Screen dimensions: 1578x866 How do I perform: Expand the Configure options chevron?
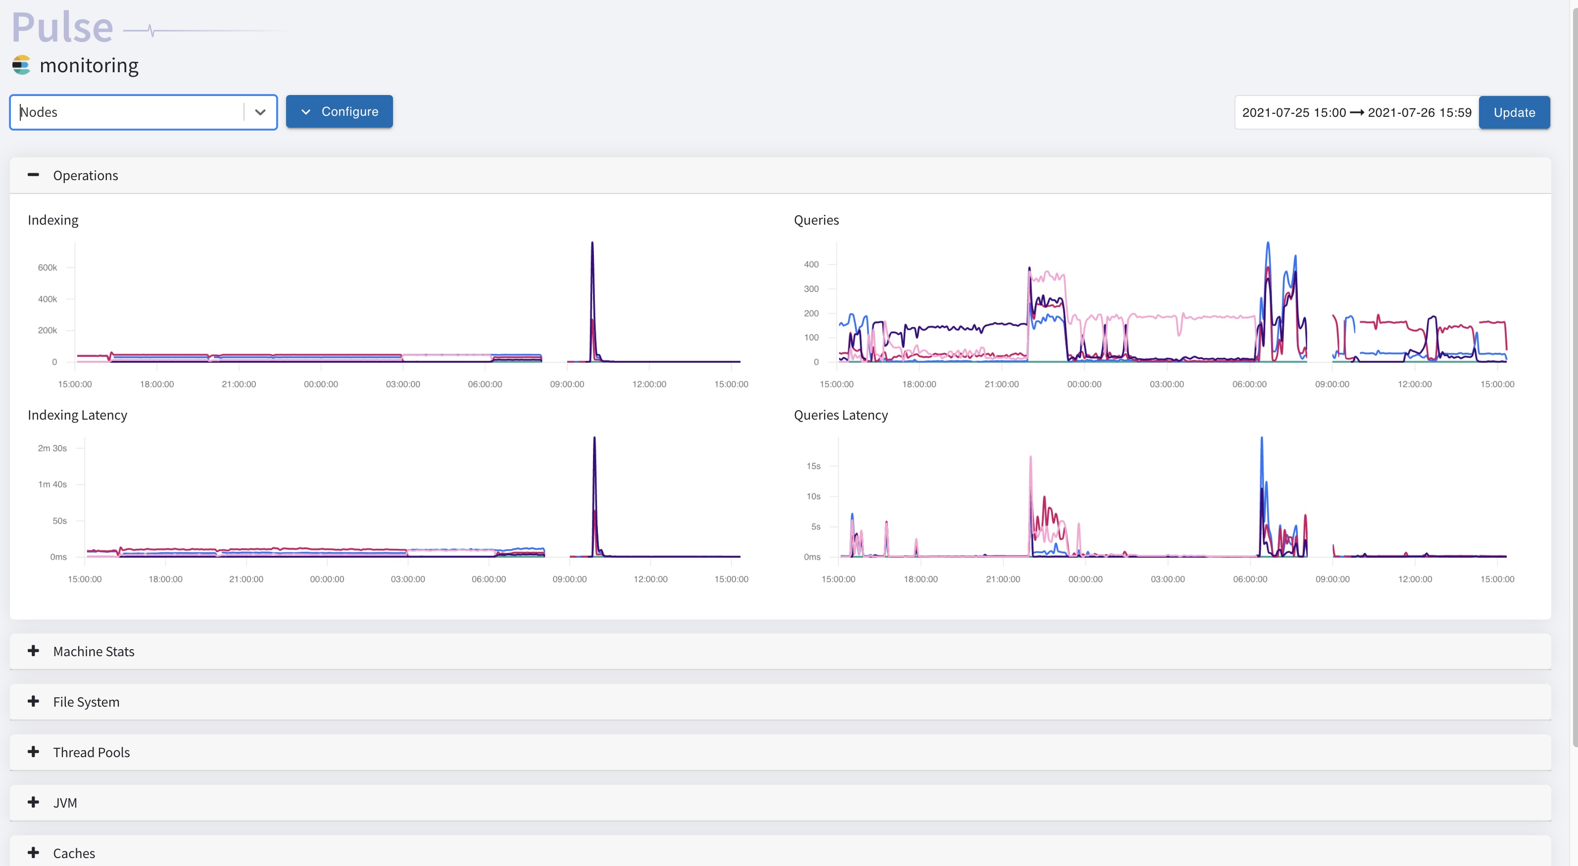click(306, 111)
